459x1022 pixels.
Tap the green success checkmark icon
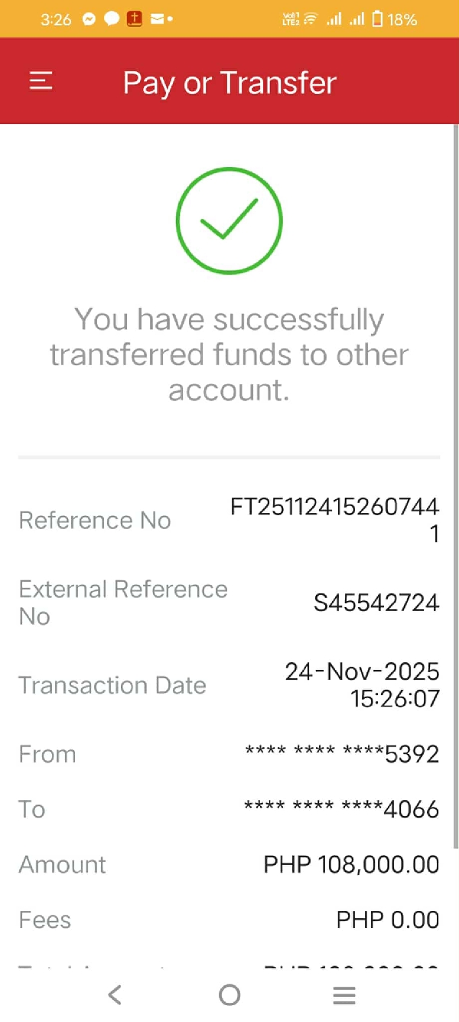tap(229, 220)
